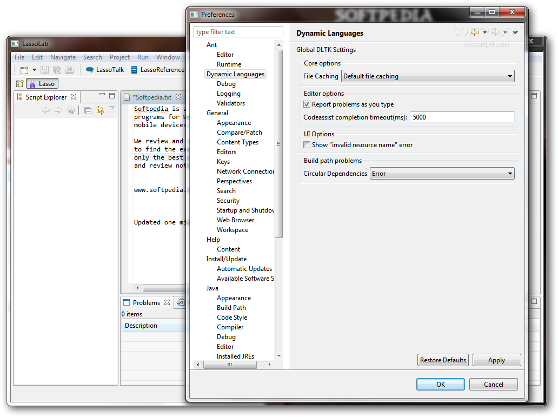Minimize the Script Explorer panel
The height and width of the screenshot is (417, 558).
tap(102, 95)
